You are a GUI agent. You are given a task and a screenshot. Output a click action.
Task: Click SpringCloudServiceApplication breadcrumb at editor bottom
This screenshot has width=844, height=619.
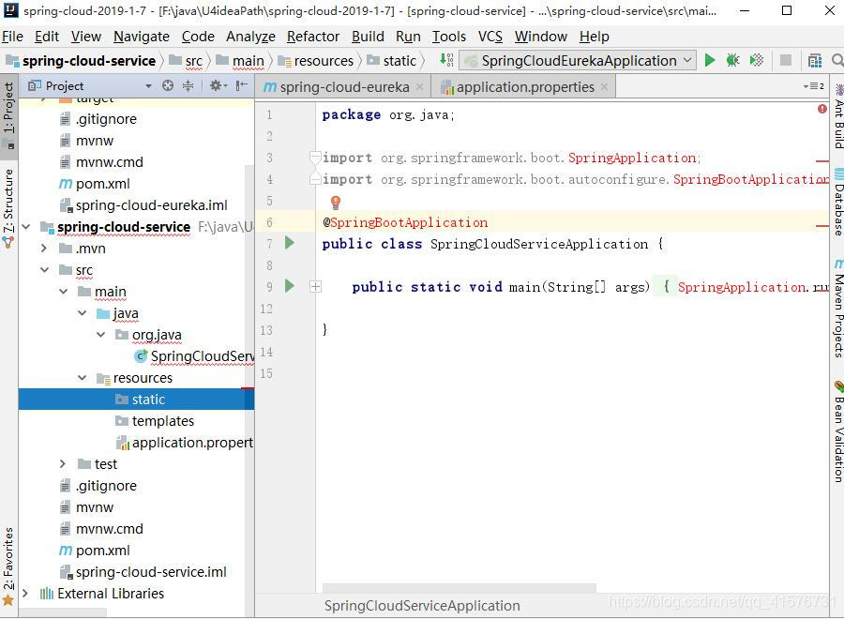[422, 606]
